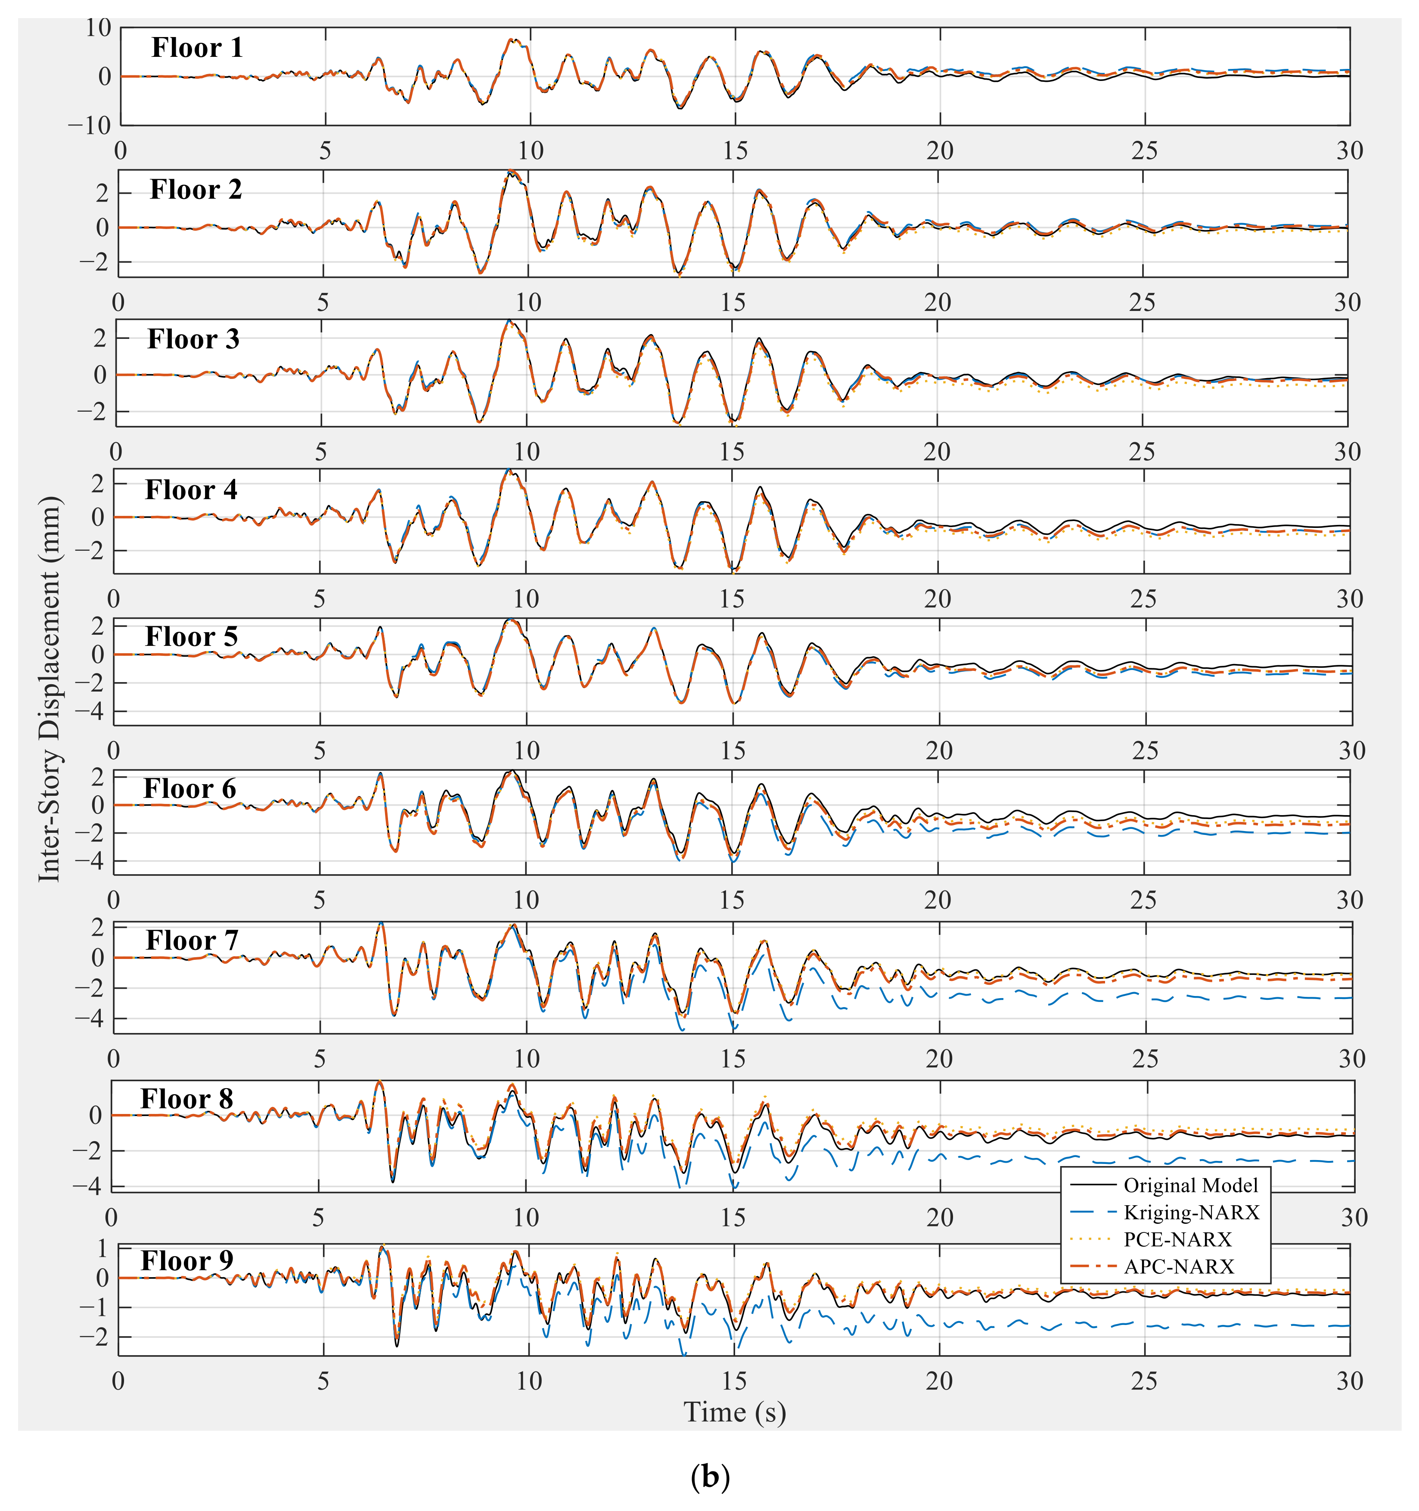Image resolution: width=1419 pixels, height=1511 pixels.
Task: Click the 'Floor 2' subplot title
Action: [x=196, y=189]
